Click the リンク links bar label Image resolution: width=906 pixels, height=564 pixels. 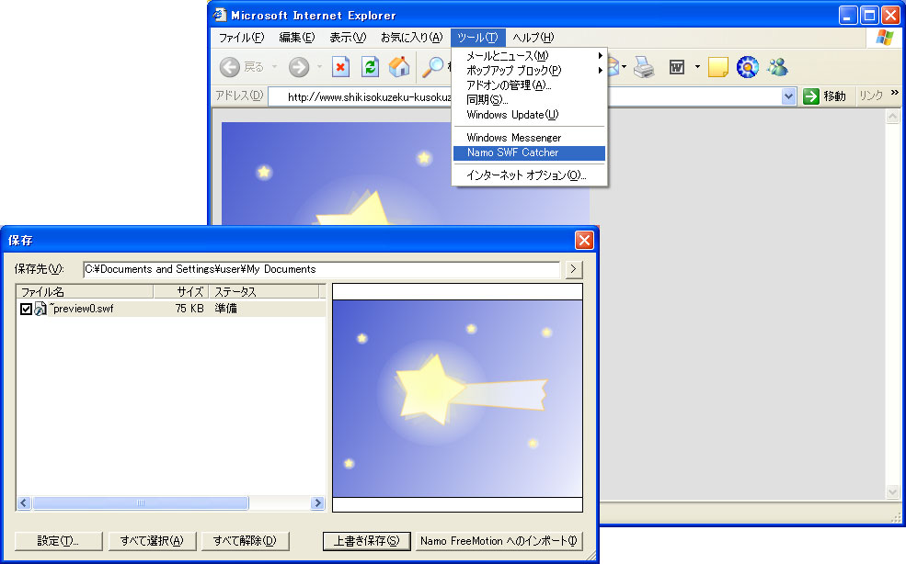pos(871,96)
